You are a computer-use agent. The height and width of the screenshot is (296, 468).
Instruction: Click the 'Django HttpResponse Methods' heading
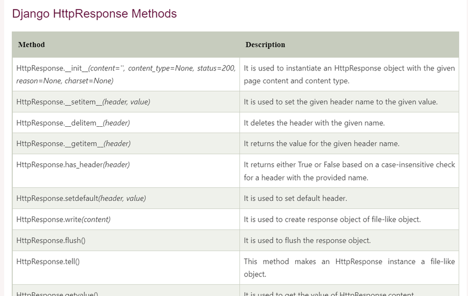click(94, 14)
